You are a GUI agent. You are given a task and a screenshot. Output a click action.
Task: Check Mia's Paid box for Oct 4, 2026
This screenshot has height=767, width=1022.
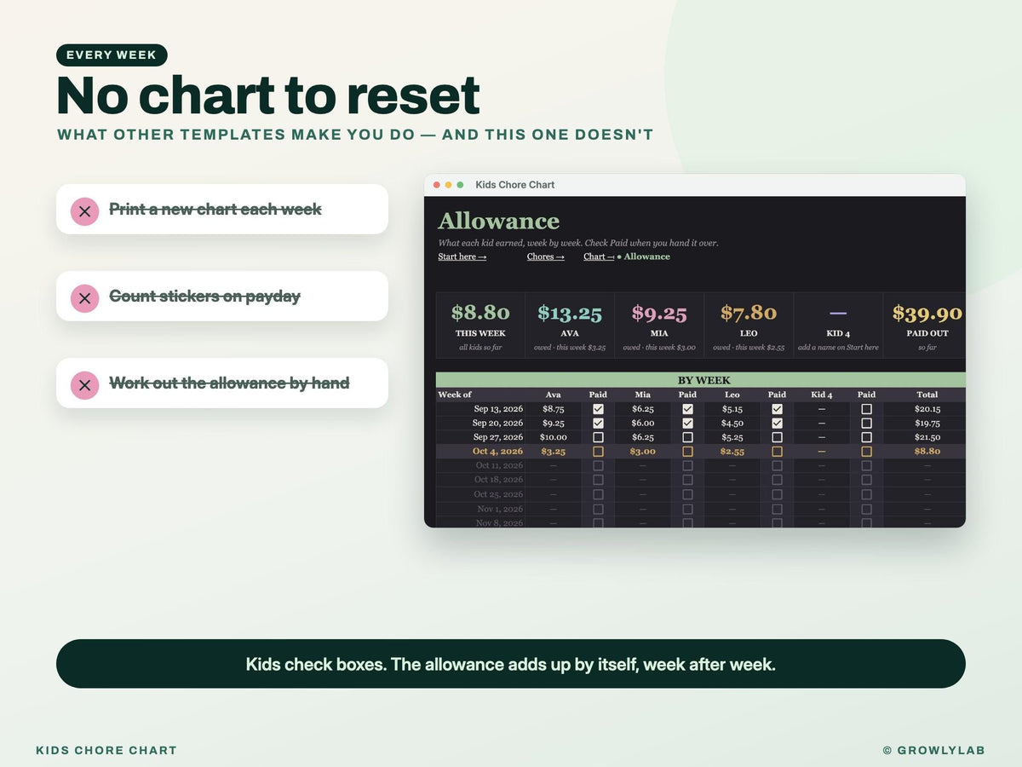pos(687,452)
